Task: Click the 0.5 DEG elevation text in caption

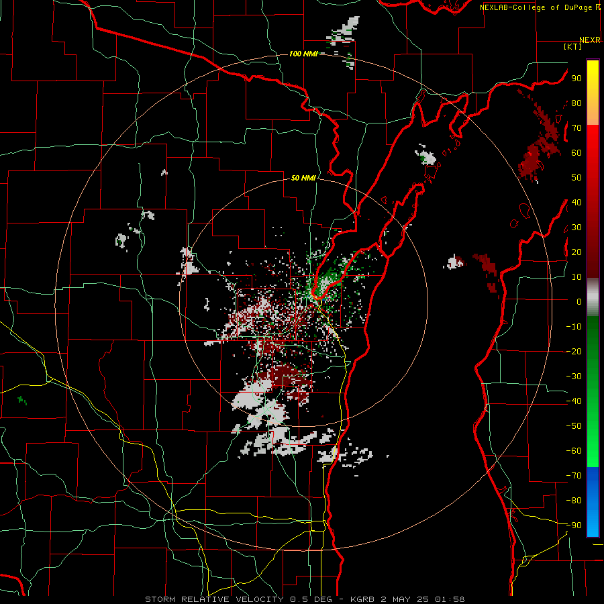Action: [316, 599]
